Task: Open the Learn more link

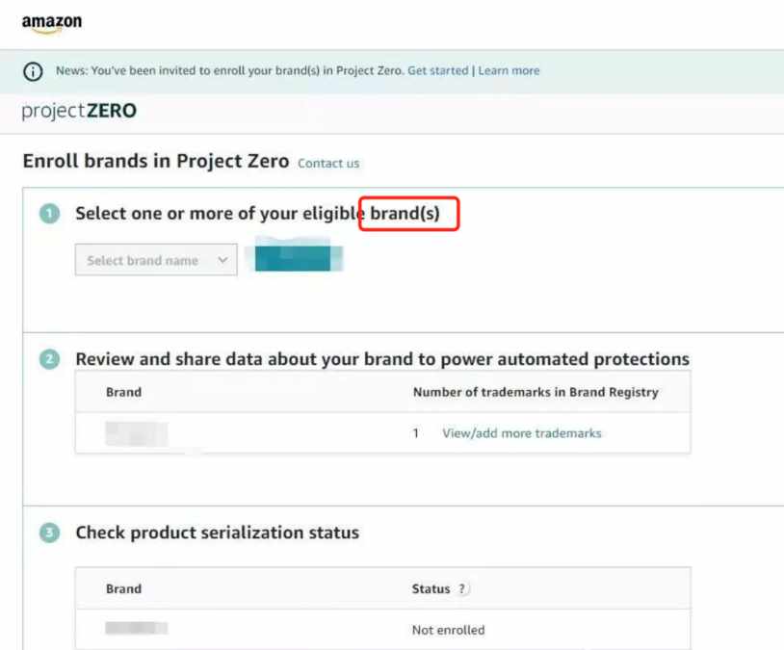Action: coord(509,70)
